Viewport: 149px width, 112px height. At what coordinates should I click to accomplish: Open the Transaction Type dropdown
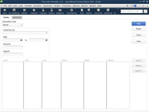tap(13, 25)
